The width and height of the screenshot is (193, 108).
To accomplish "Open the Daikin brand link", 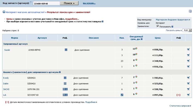I will [6, 84].
